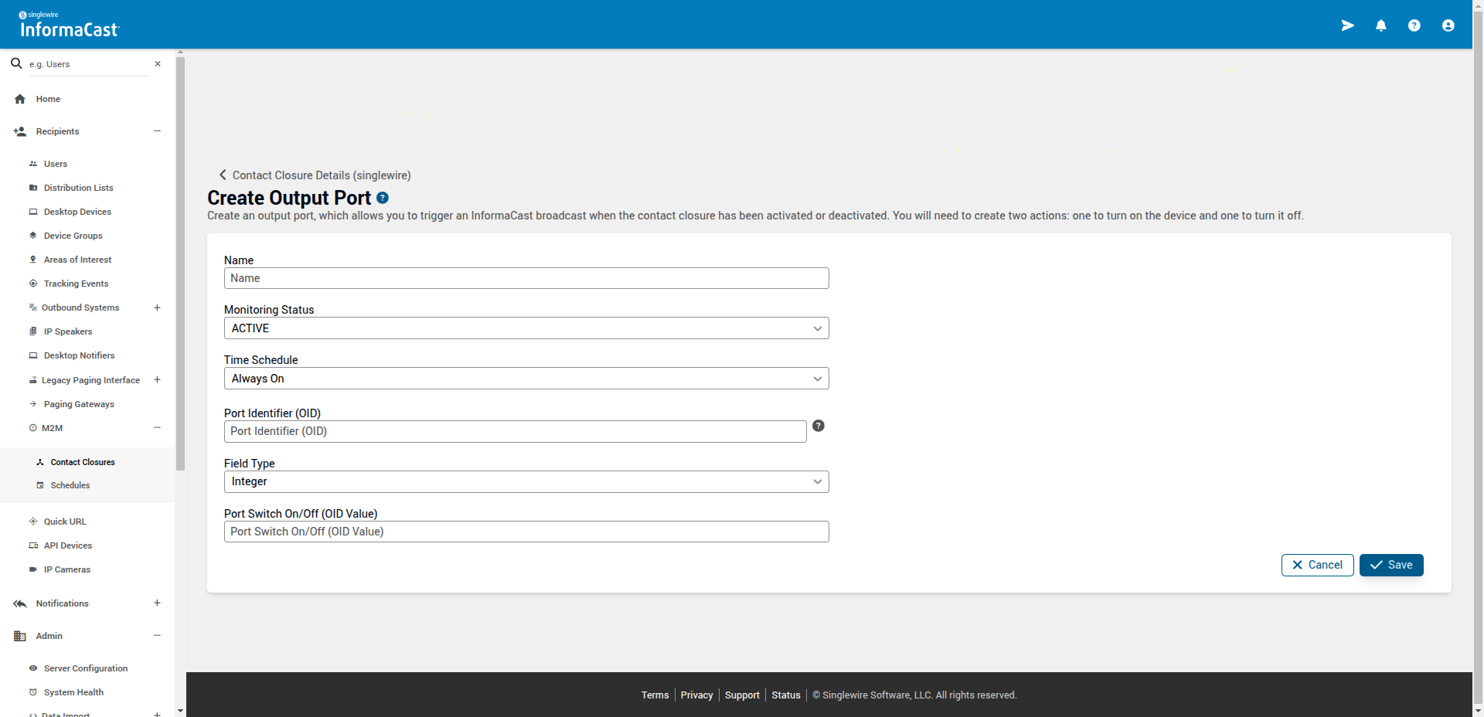Clear sidebar search with the X icon
1484x717 pixels.
click(158, 64)
